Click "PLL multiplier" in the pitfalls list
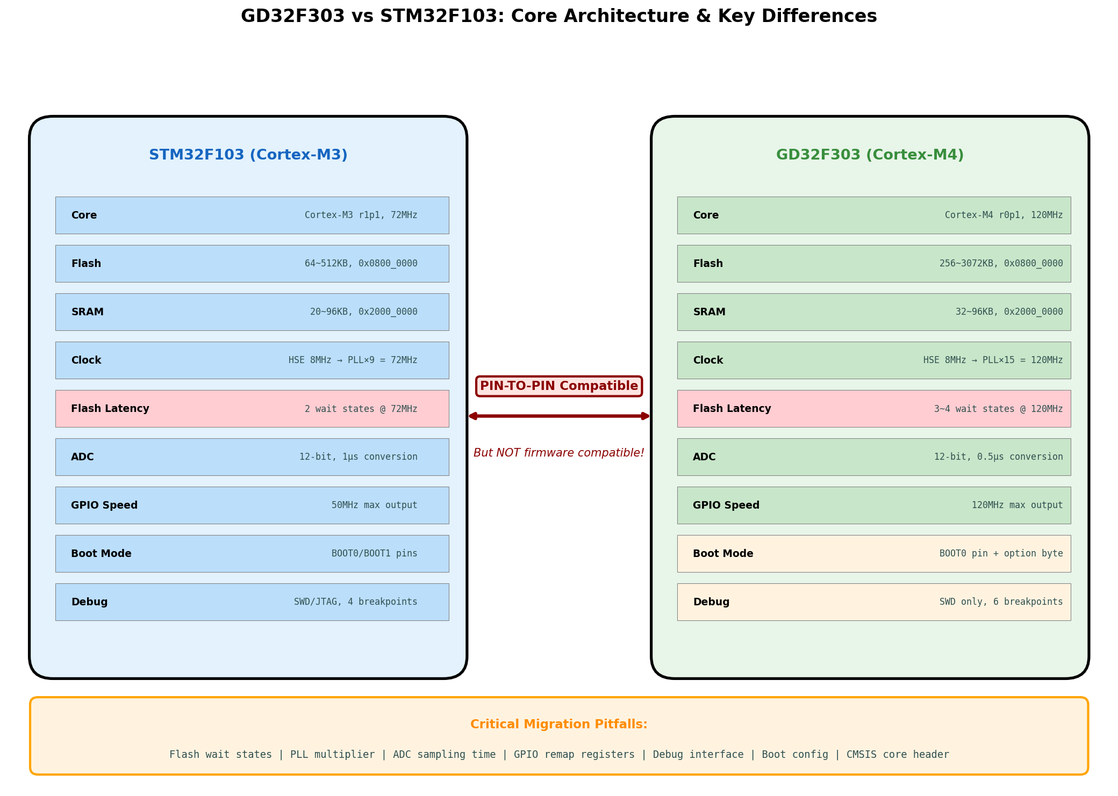This screenshot has height=796, width=1118. (332, 755)
